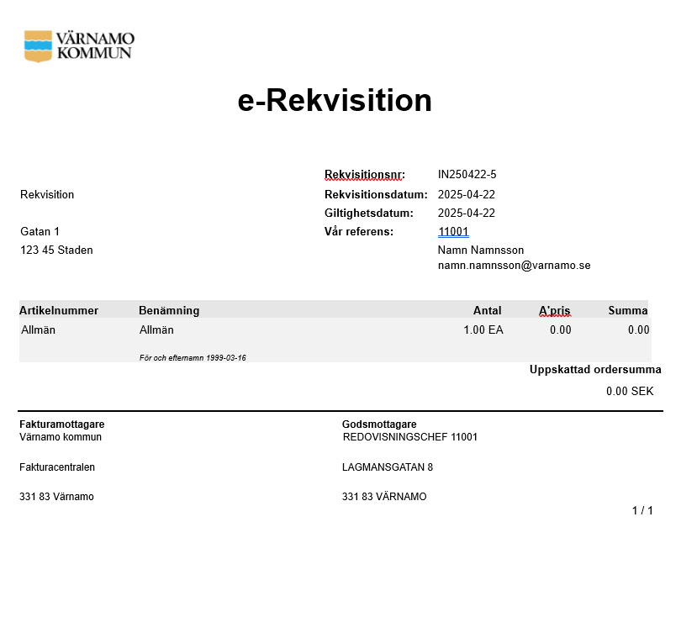Click the Godsmottagare heading
Viewport: 681px width, 617px height.
point(379,425)
